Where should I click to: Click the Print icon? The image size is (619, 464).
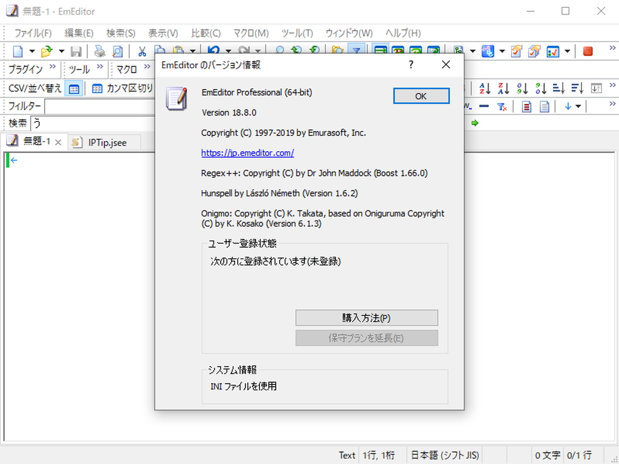(x=99, y=51)
